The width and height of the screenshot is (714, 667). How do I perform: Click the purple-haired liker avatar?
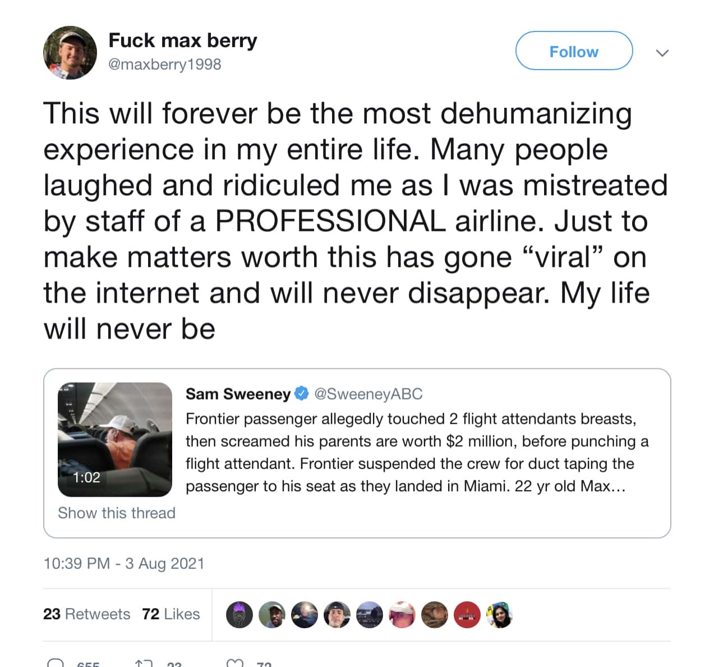coord(239,614)
